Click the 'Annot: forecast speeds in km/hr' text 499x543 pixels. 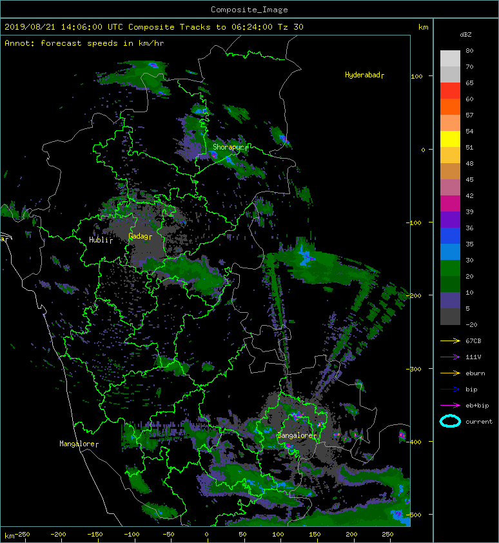[84, 43]
